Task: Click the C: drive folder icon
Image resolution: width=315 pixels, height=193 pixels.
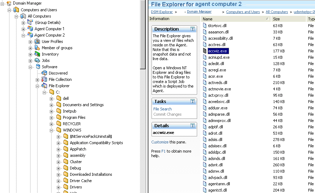Action: pos(52,92)
